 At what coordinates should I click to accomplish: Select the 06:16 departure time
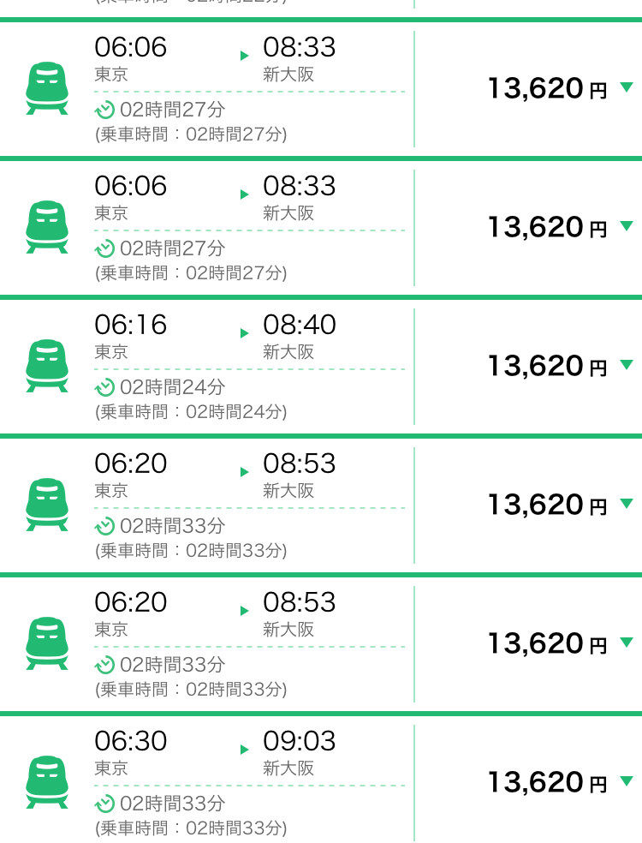click(131, 325)
